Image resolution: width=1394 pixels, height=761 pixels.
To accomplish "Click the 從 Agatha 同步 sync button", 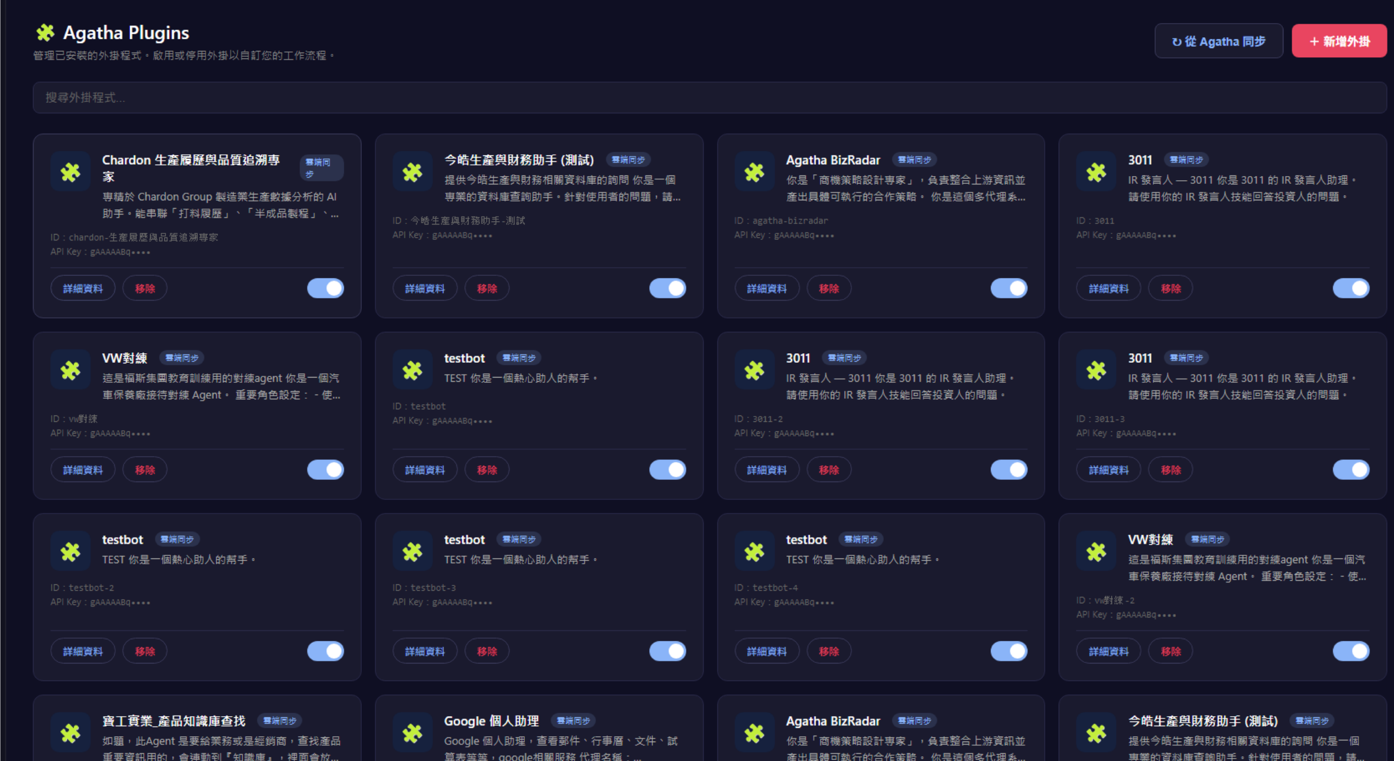I will [x=1218, y=41].
